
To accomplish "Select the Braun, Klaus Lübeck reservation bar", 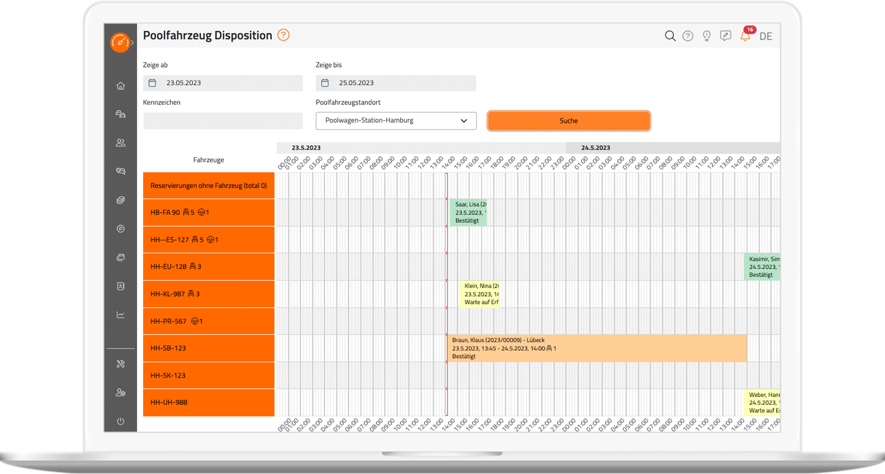I will 597,348.
